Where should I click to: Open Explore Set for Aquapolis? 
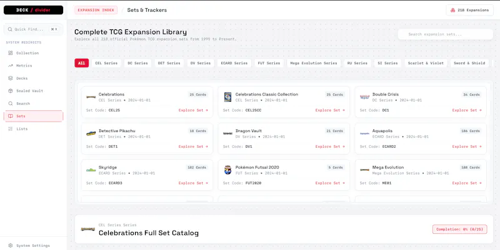[467, 147]
